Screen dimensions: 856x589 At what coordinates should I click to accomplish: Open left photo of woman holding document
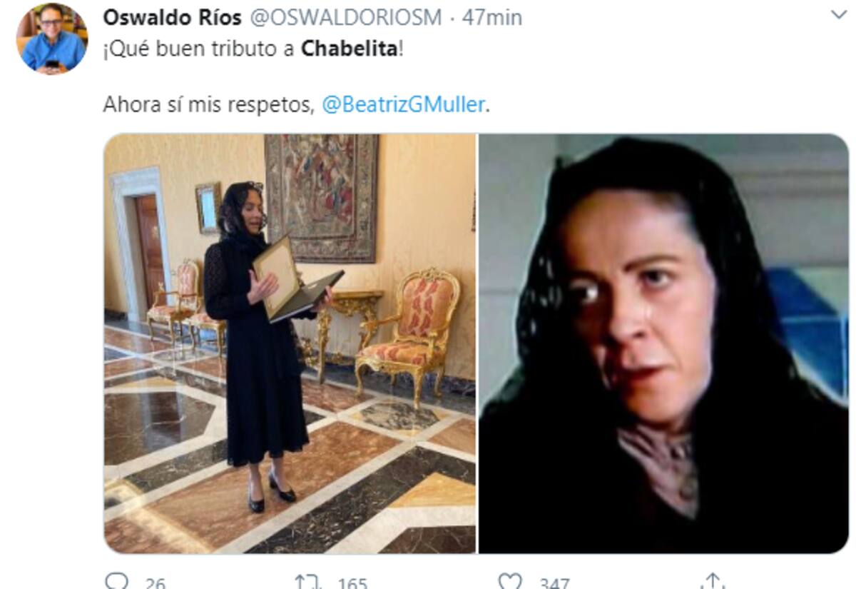pos(290,343)
